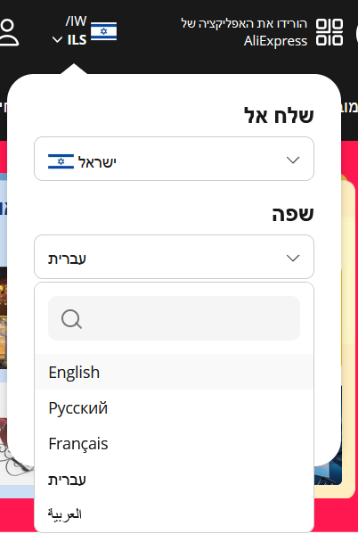This screenshot has height=534, width=358.
Task: Expand the ship-to country dropdown arrow
Action: pyautogui.click(x=293, y=160)
